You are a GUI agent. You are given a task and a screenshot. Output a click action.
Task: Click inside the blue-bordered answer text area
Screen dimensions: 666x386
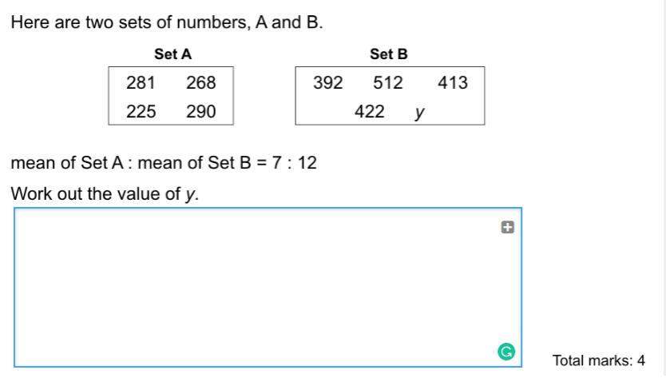click(x=268, y=288)
